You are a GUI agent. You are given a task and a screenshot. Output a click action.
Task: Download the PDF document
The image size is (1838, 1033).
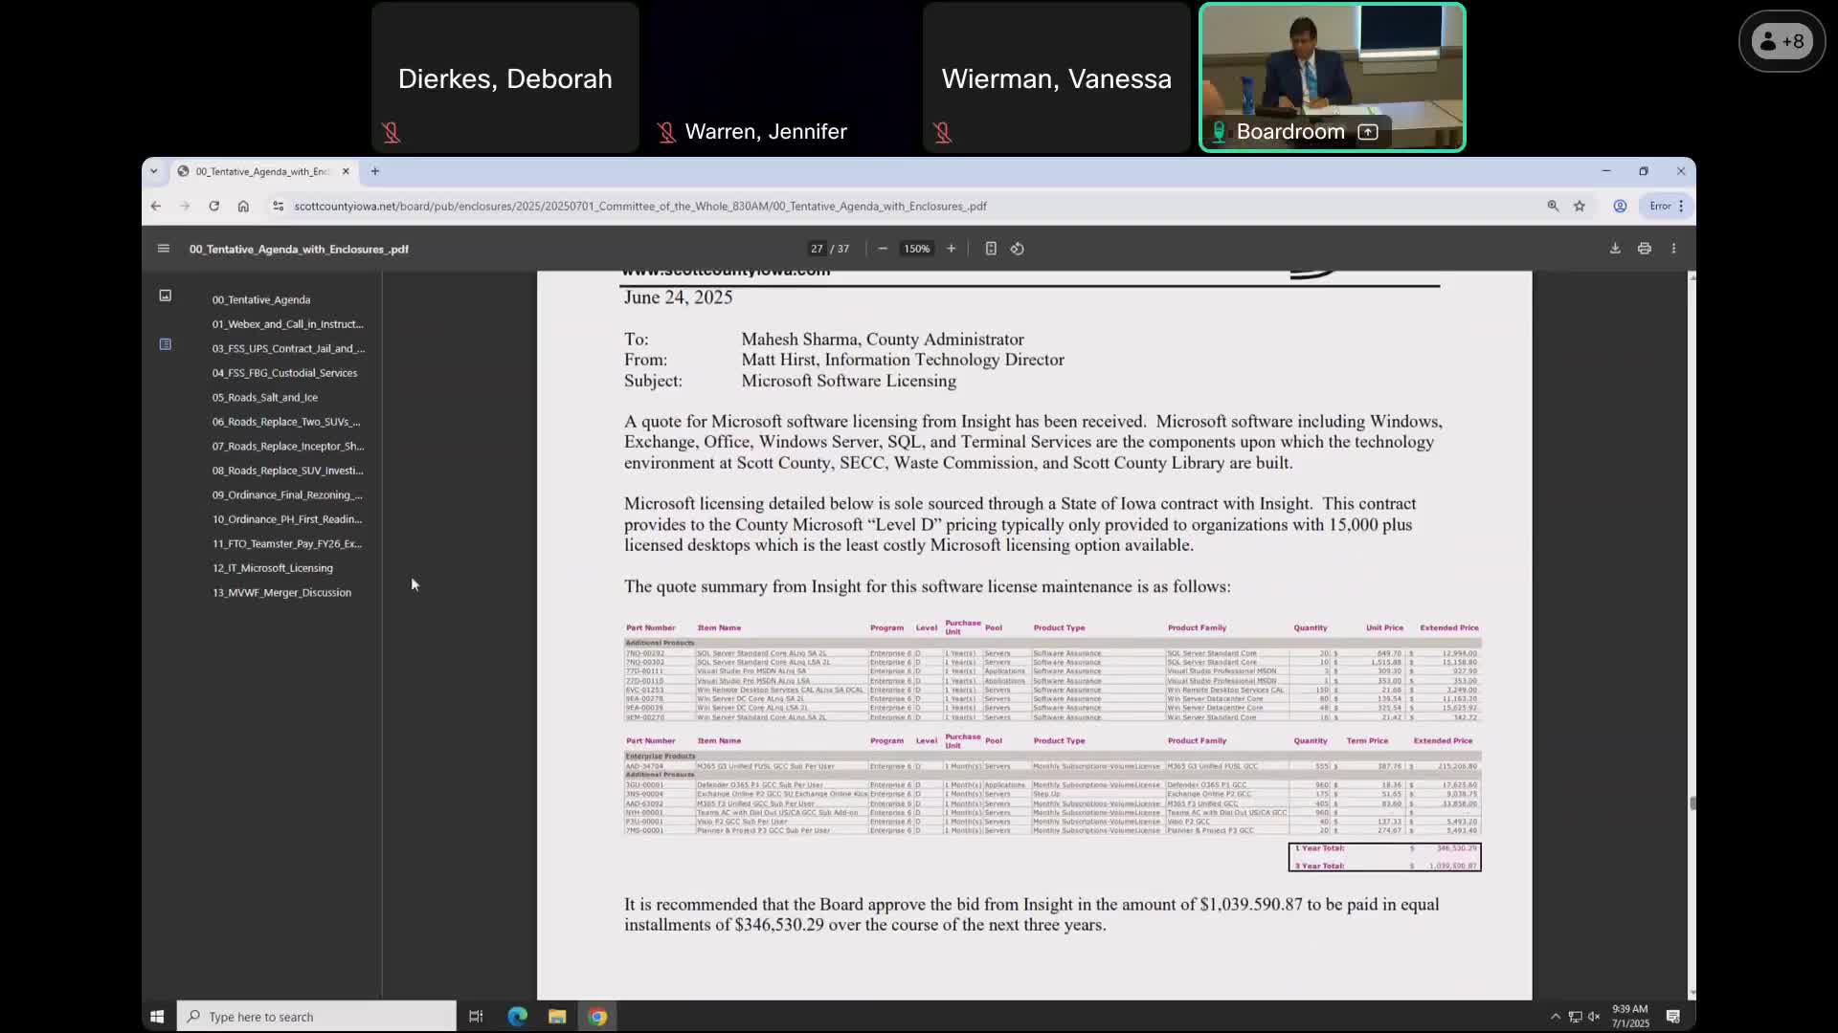[1615, 248]
